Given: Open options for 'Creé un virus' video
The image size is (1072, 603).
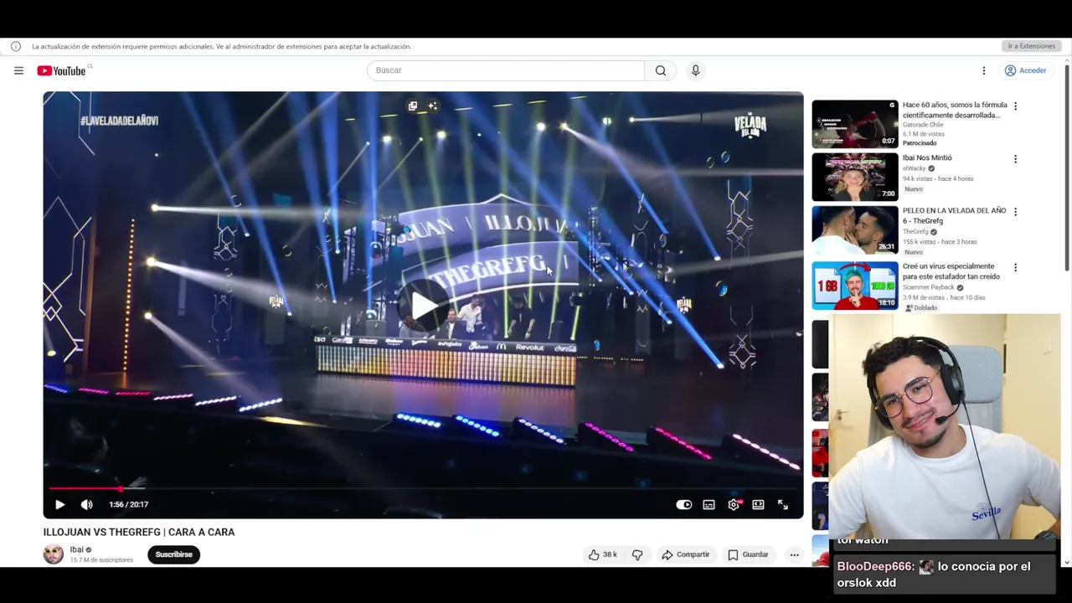Looking at the screenshot, I should pos(1015,268).
